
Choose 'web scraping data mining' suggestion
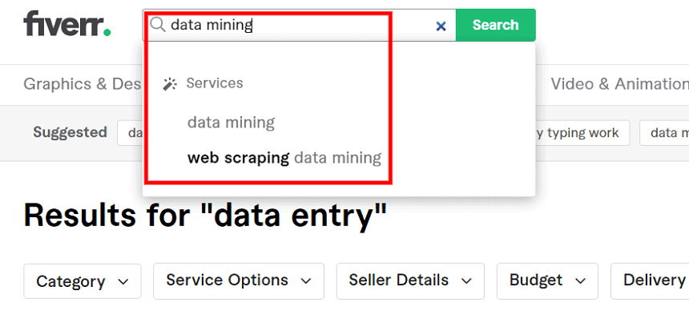pos(284,157)
